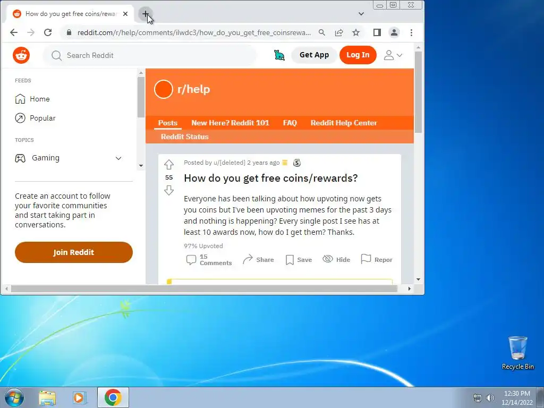Screen dimensions: 544x408
Task: Click the silver award icon on the post
Action: 296,163
